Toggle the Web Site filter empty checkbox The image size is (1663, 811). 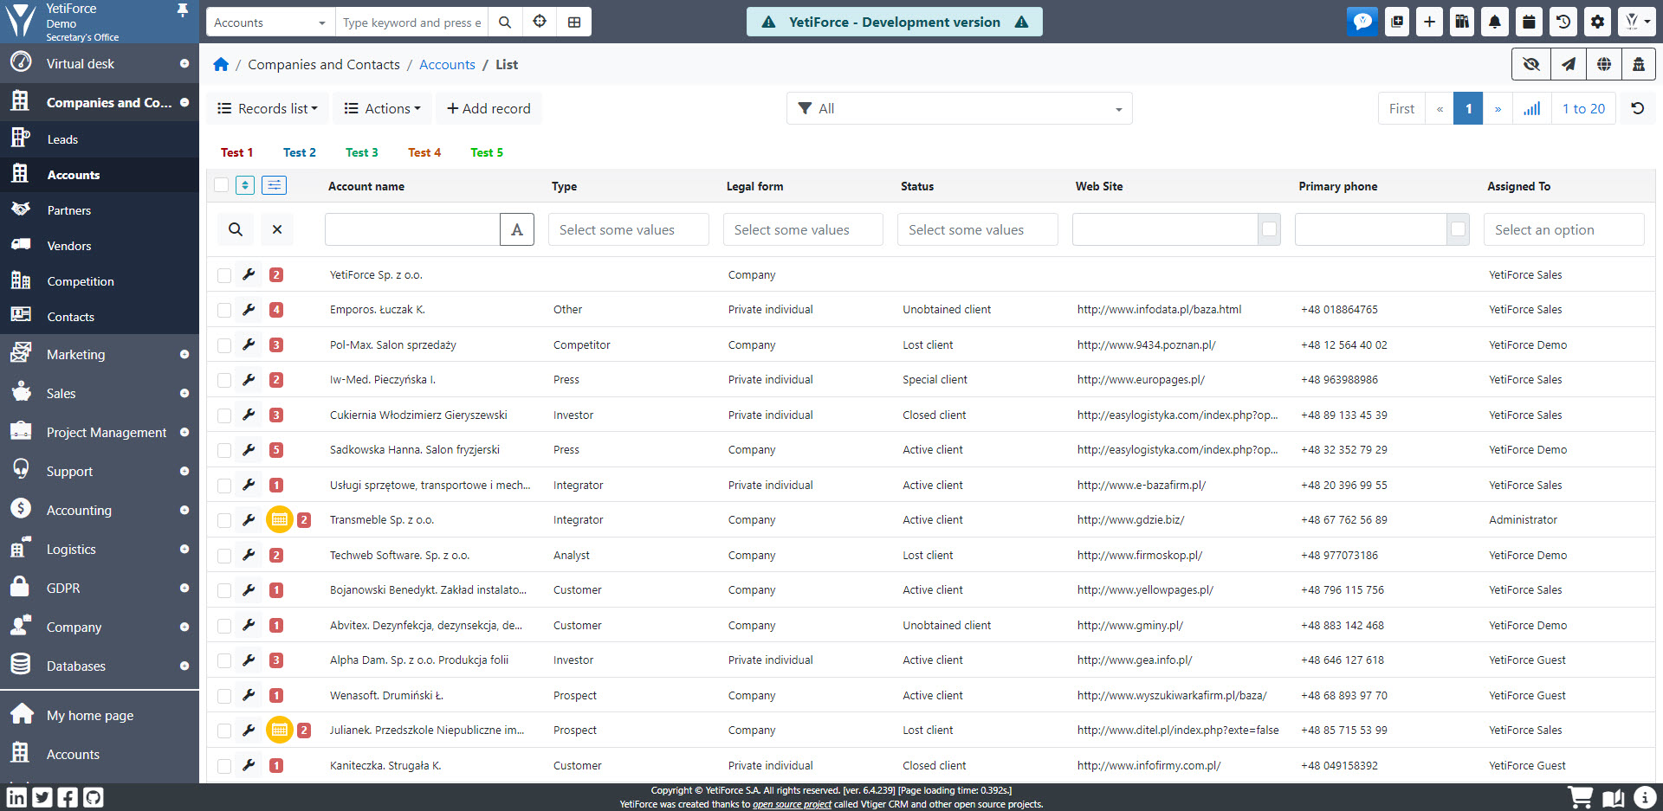tap(1270, 229)
